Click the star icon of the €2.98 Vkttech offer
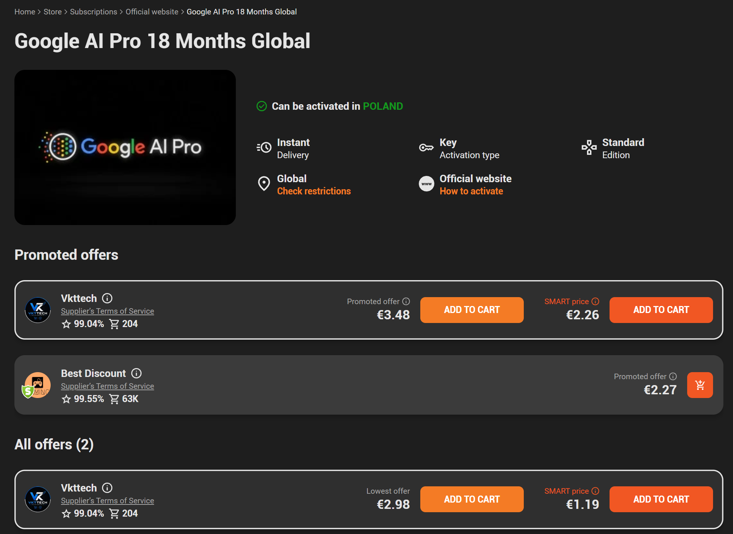The image size is (733, 534). (x=66, y=514)
